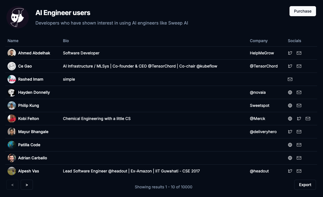Select the name Hayden Donnelly

(x=34, y=92)
